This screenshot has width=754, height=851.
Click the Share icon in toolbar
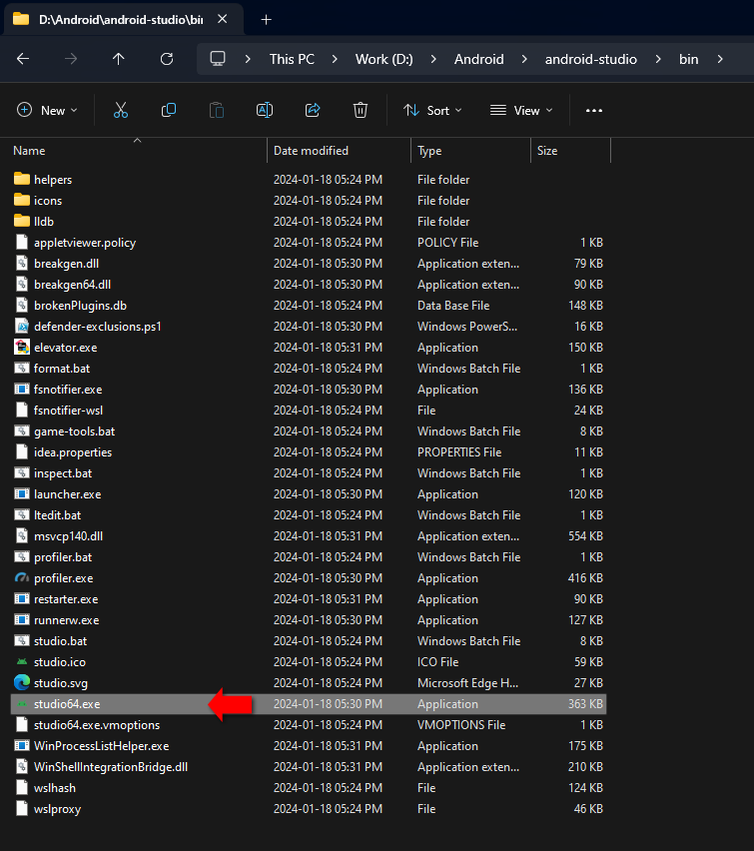click(x=313, y=110)
